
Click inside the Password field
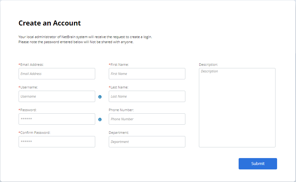point(57,119)
